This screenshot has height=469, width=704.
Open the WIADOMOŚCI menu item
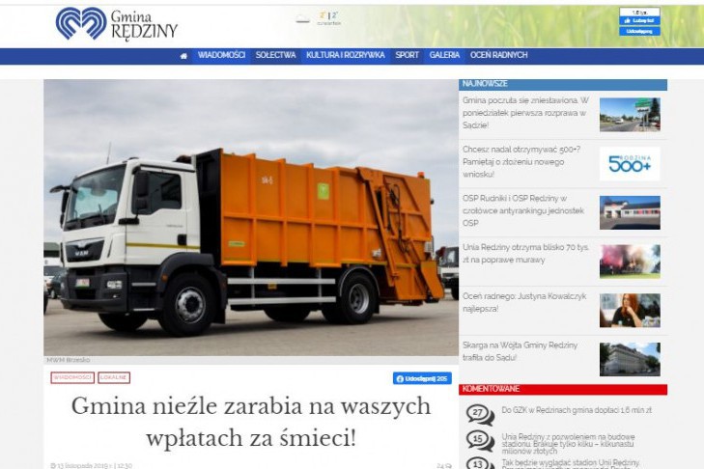(x=222, y=56)
